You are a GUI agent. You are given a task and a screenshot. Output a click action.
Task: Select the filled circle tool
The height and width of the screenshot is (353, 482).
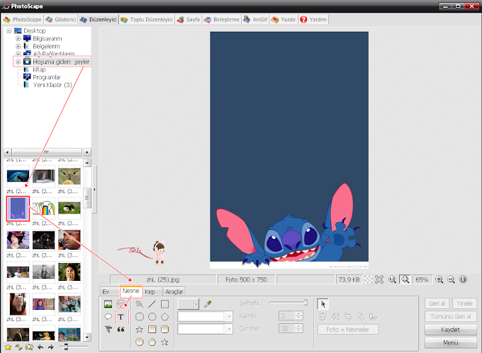(139, 342)
